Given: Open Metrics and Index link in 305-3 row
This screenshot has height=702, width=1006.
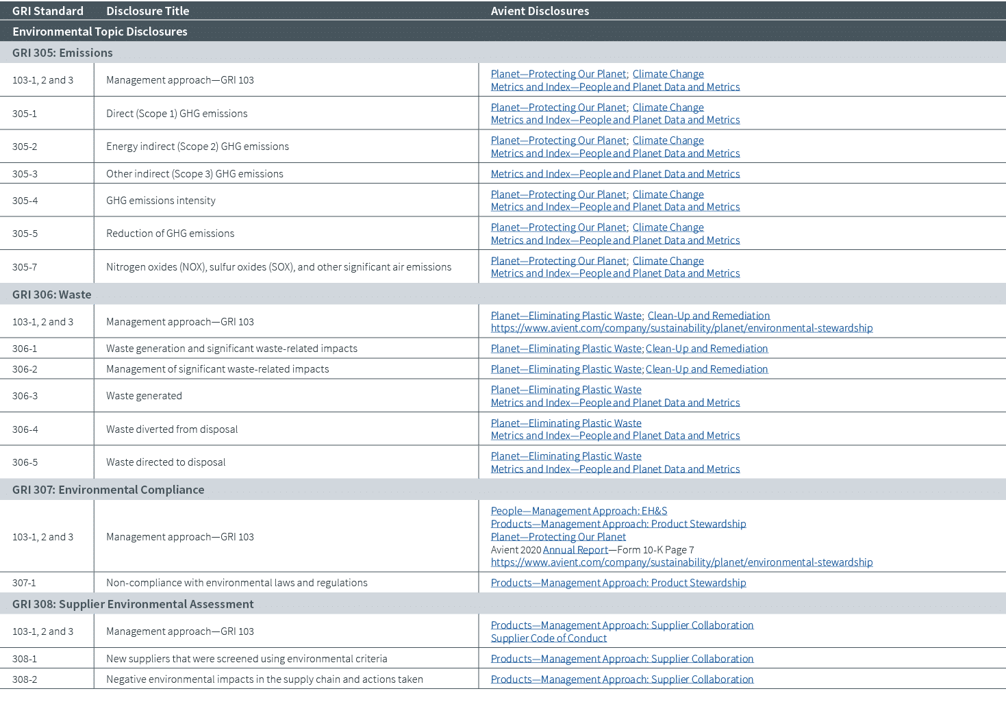Looking at the screenshot, I should (615, 174).
